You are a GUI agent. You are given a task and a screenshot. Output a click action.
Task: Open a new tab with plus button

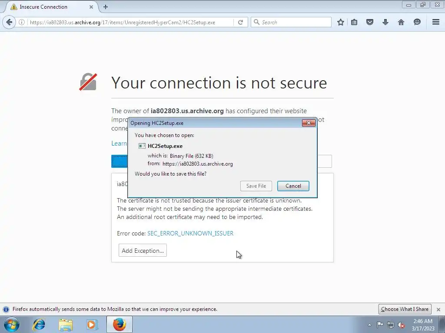[x=106, y=7]
